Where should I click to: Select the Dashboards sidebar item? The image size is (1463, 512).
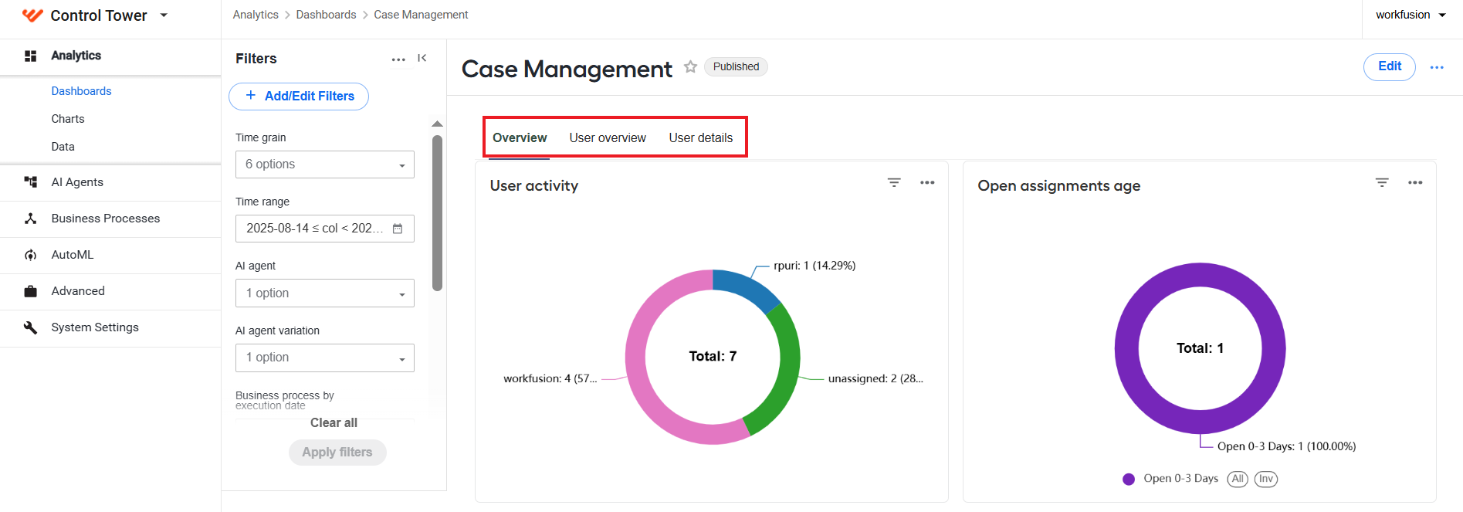81,91
